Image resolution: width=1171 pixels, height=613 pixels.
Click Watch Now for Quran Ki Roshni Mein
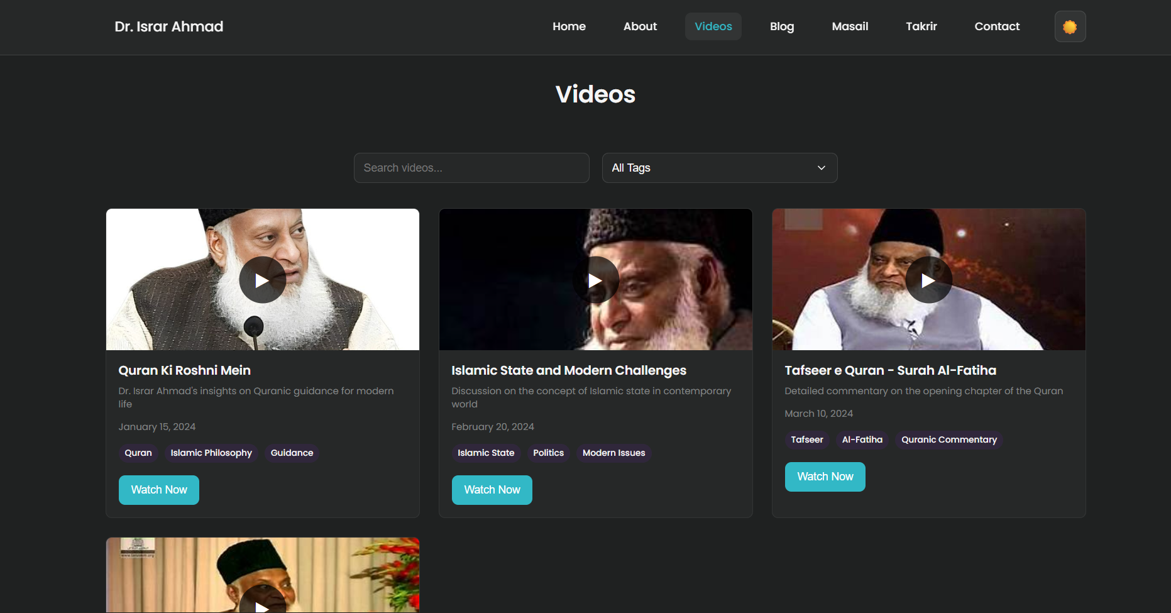pyautogui.click(x=159, y=490)
